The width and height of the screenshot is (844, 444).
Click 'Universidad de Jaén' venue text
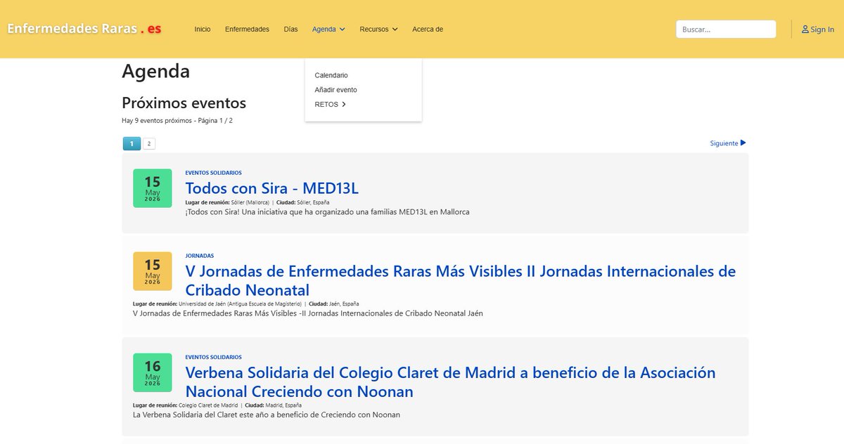point(240,304)
